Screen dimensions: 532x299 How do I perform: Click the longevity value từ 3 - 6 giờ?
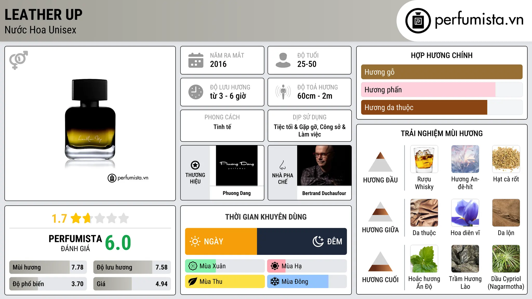tap(228, 96)
